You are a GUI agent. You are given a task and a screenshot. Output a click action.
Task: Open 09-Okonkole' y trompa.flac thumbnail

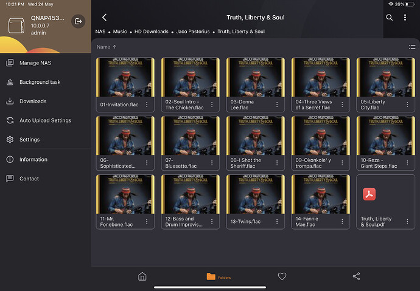pyautogui.click(x=321, y=135)
